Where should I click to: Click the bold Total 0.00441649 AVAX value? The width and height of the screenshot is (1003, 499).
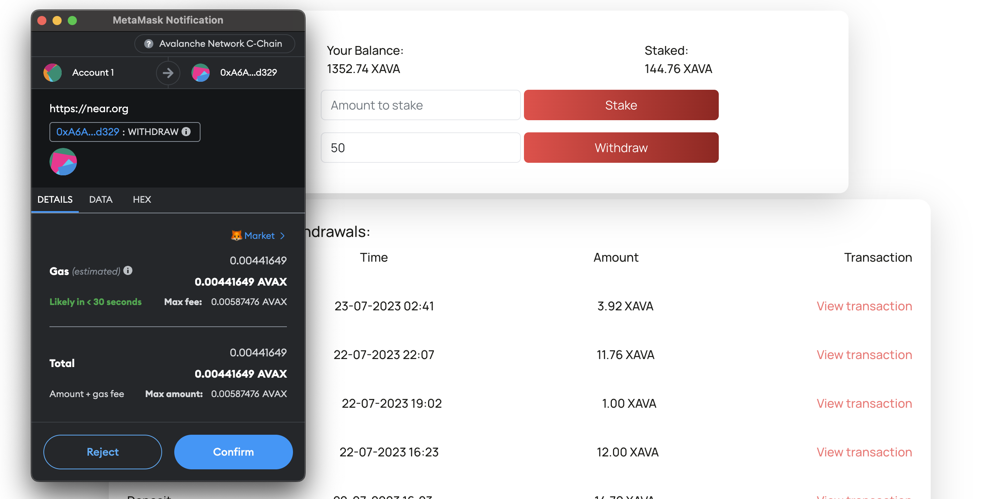[240, 374]
